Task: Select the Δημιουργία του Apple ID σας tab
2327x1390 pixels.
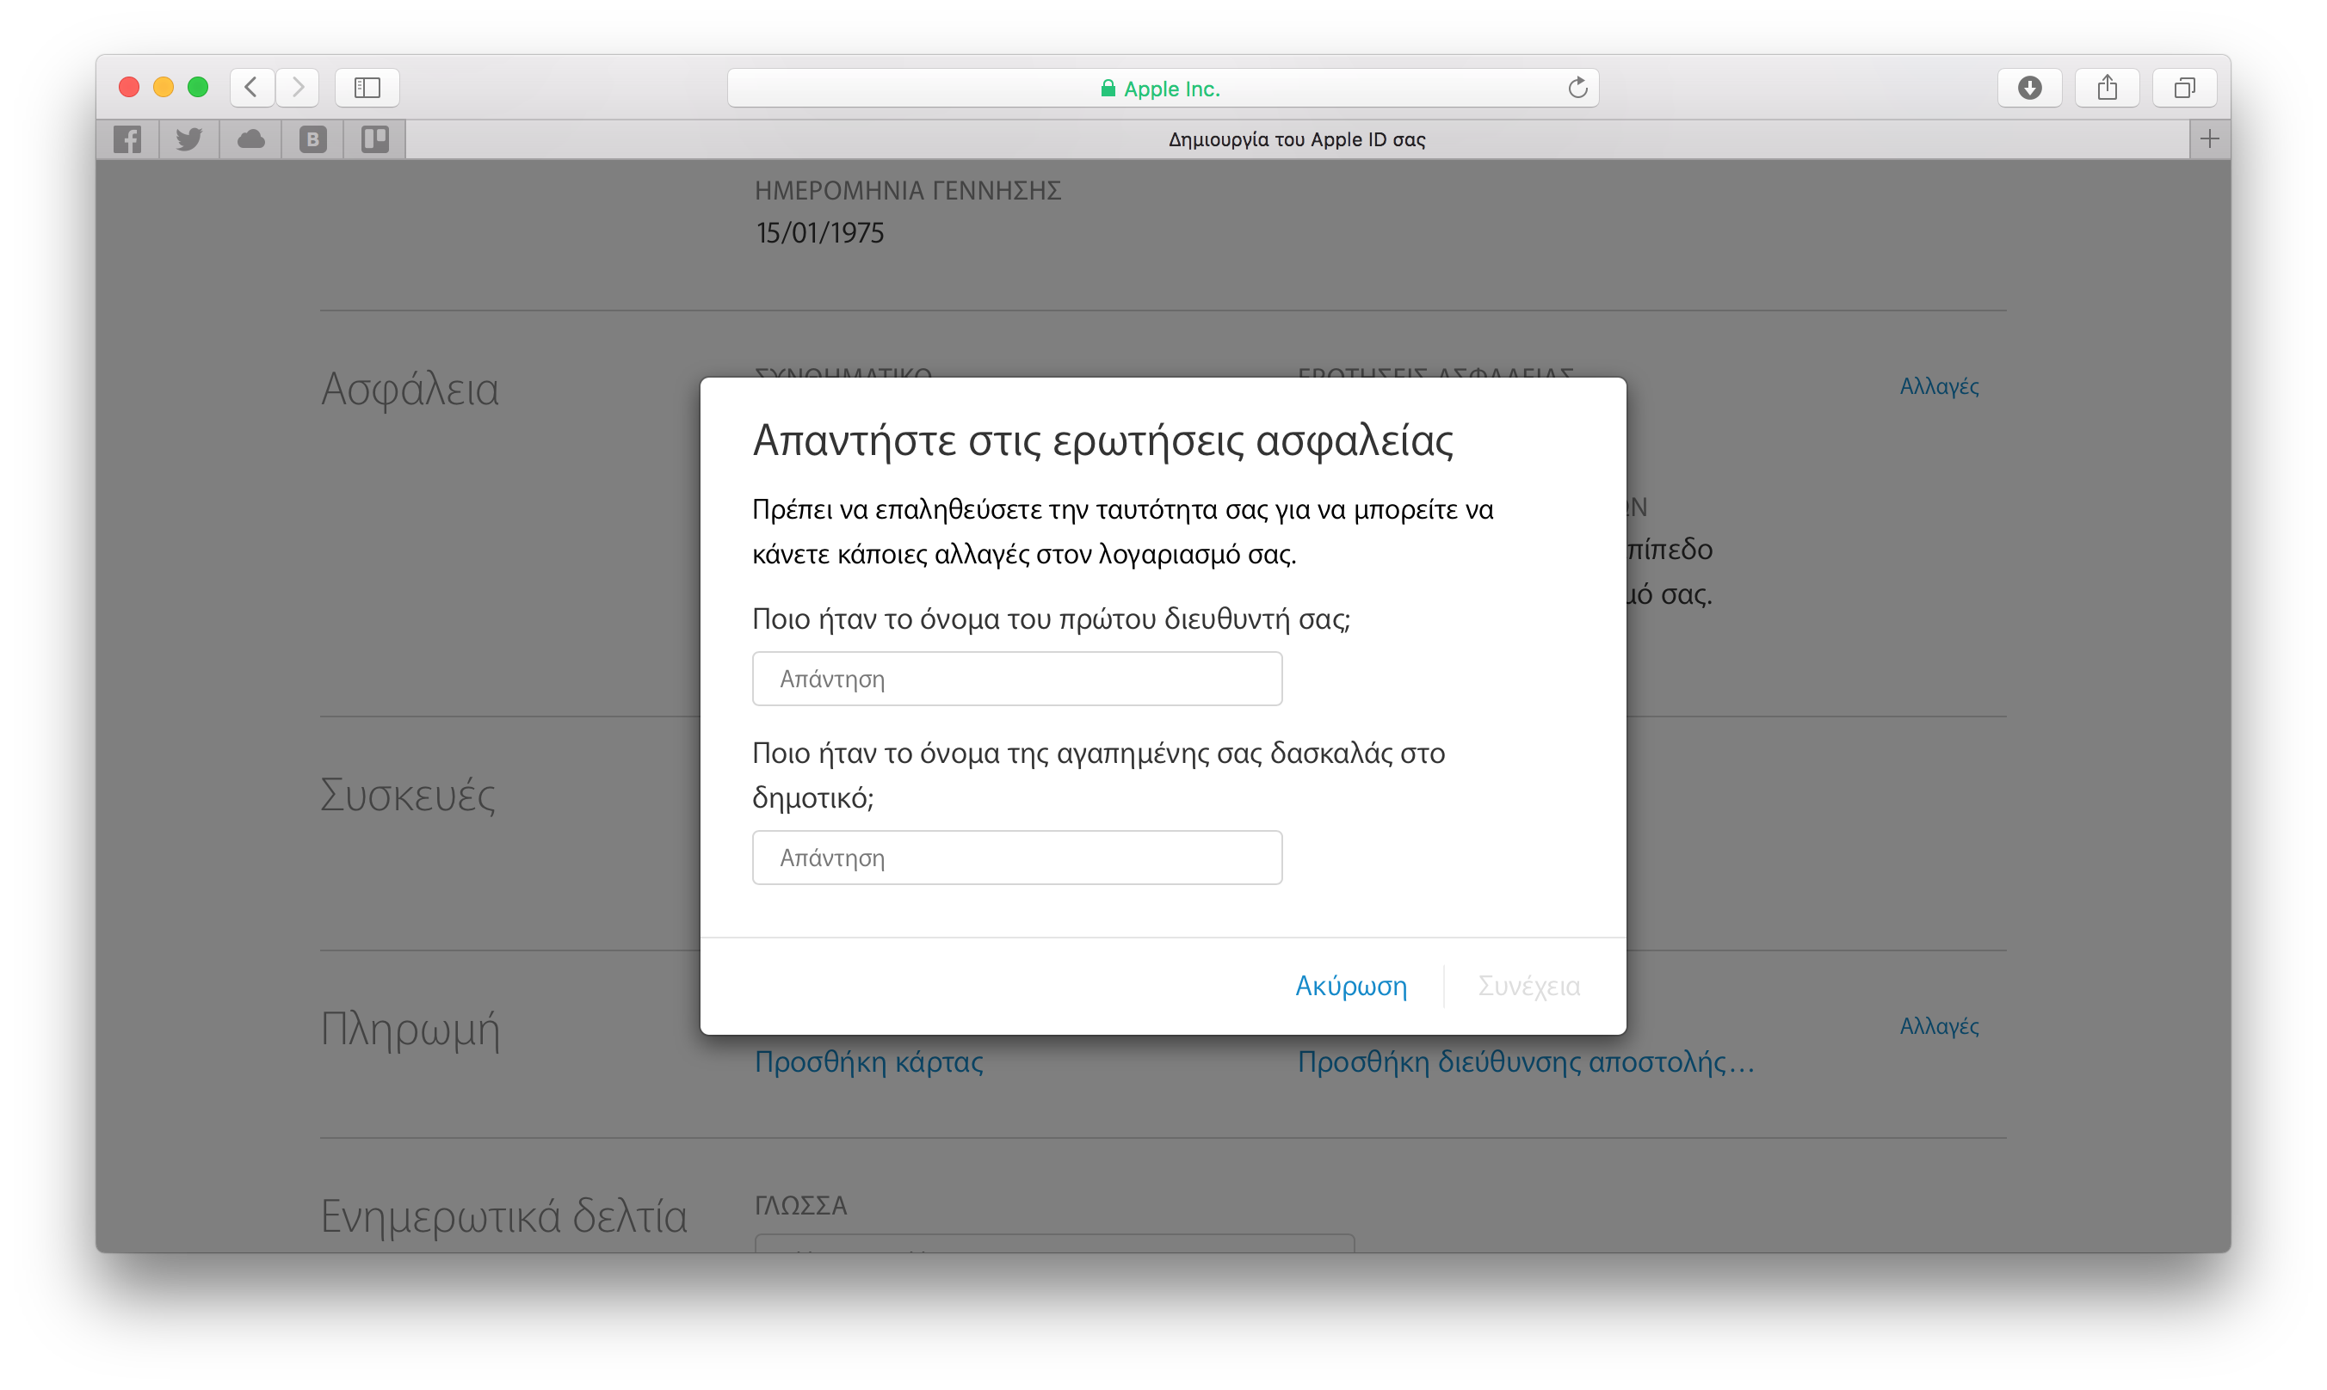Action: click(1297, 139)
